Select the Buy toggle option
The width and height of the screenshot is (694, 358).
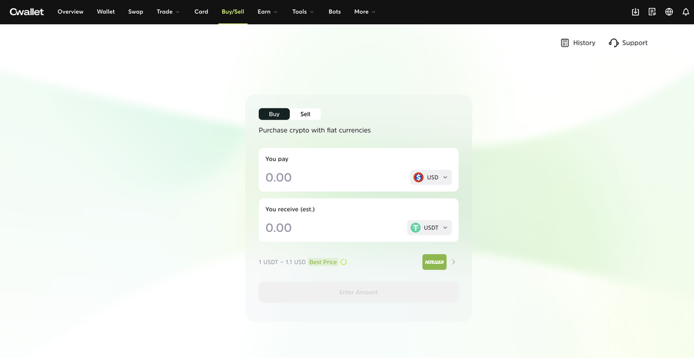(x=274, y=114)
